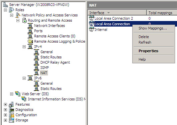The width and height of the screenshot is (177, 125).
Task: Click the 0 mappings value for Local Area Connection 2
Action: tap(150, 18)
